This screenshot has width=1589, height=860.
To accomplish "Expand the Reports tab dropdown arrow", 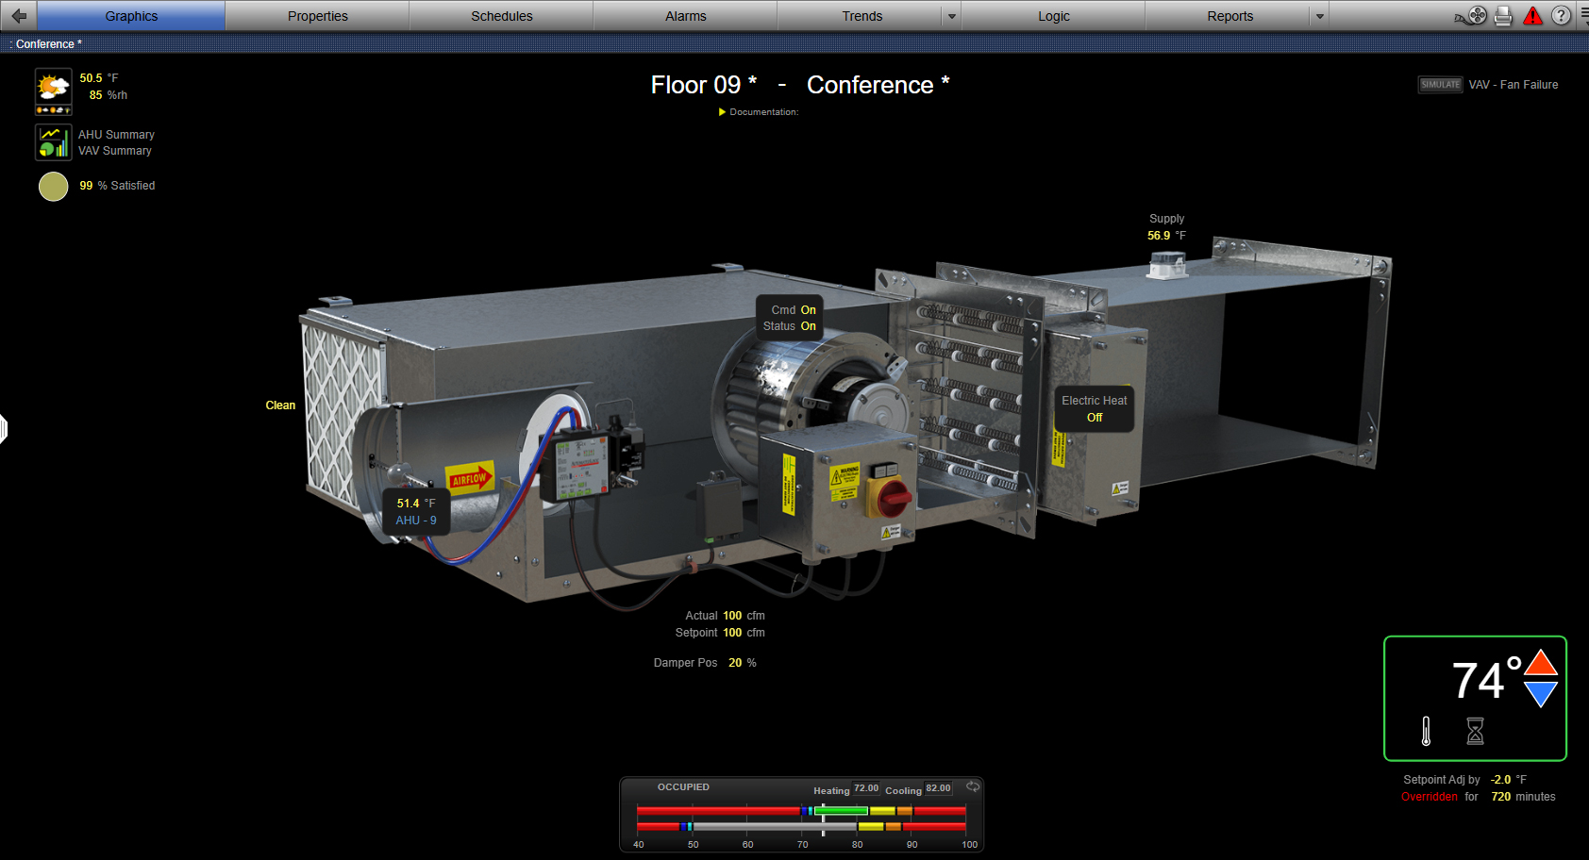I will [1320, 17].
